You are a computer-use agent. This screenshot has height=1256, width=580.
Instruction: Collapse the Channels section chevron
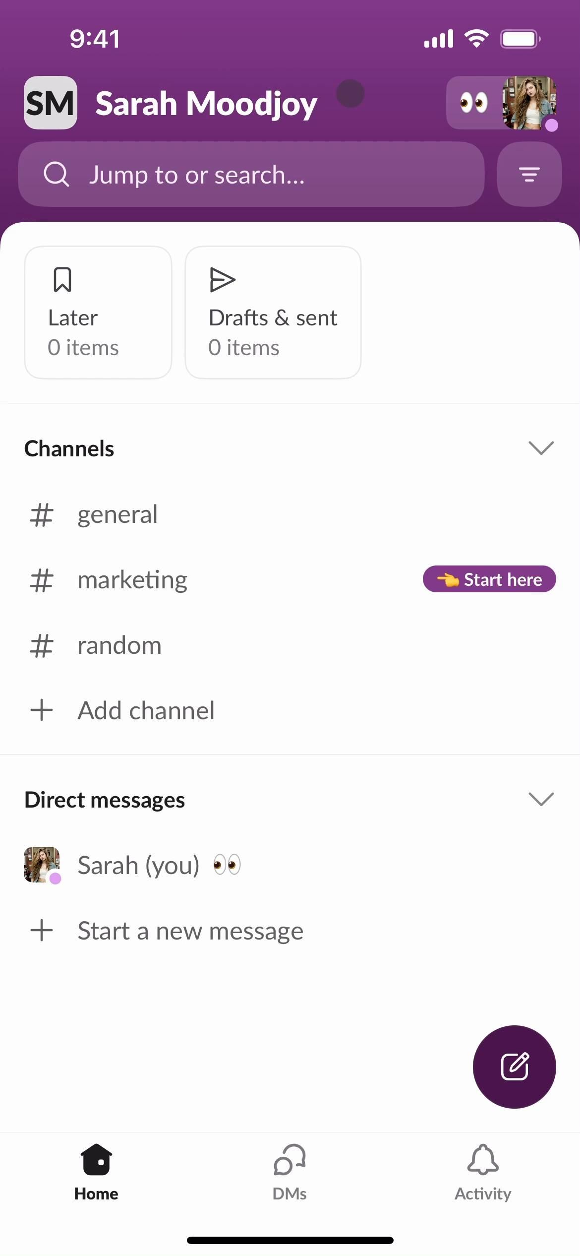tap(541, 448)
